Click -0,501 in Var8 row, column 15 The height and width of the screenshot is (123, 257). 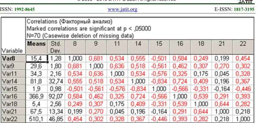click(159, 59)
